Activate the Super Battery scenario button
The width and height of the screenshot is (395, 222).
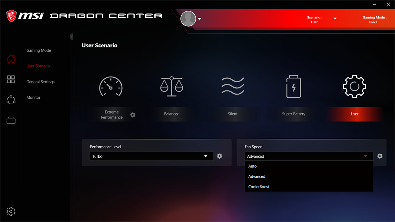pos(294,114)
